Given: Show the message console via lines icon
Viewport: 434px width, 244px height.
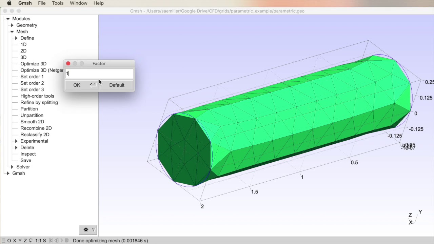Looking at the screenshot, I should point(3,241).
